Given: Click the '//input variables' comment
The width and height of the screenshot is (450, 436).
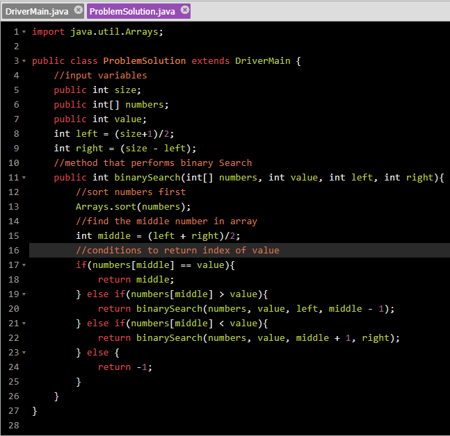Looking at the screenshot, I should pos(100,76).
